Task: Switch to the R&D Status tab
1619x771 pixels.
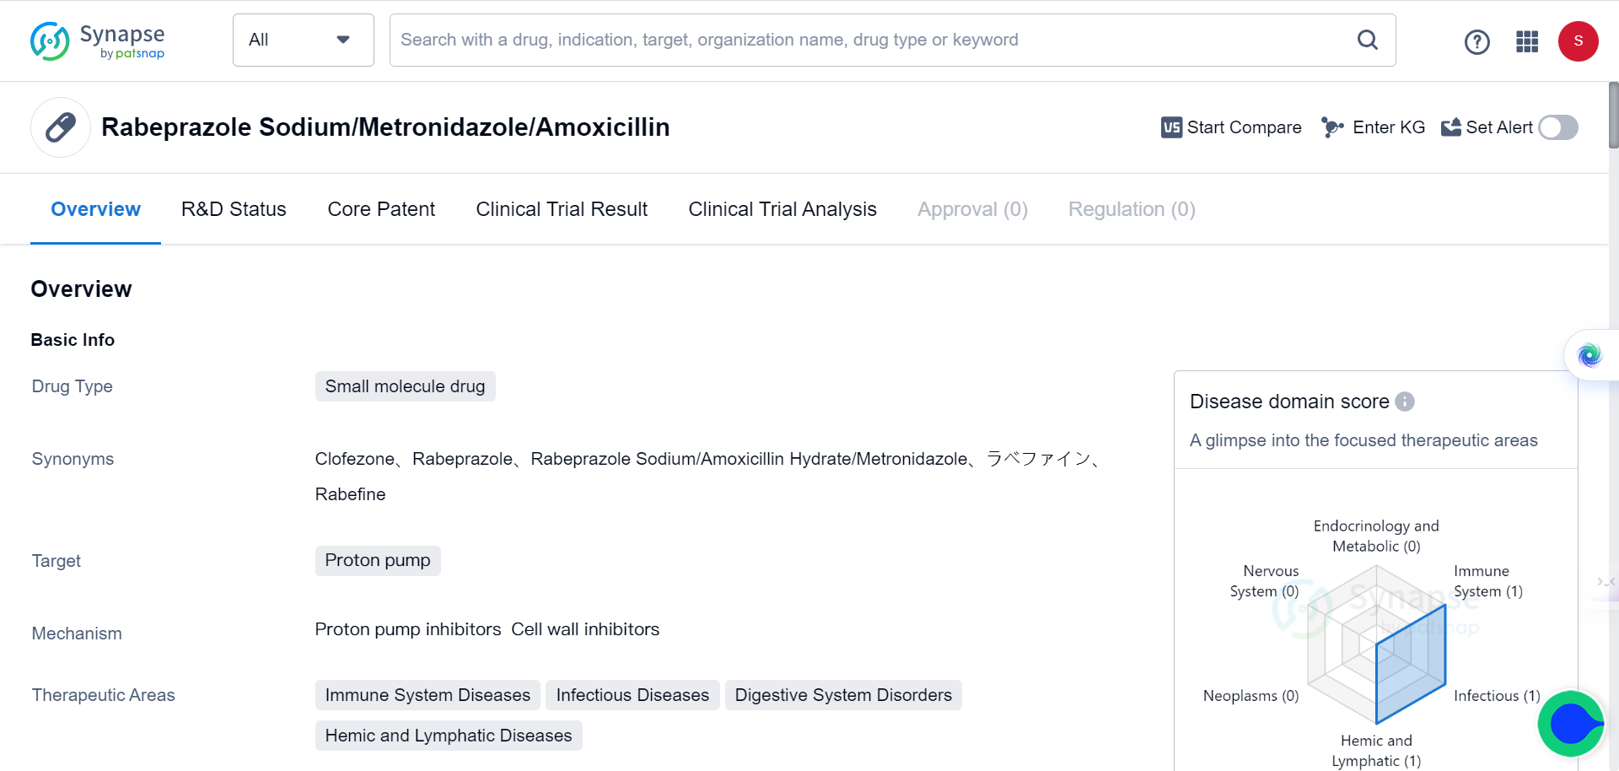Action: (x=234, y=209)
